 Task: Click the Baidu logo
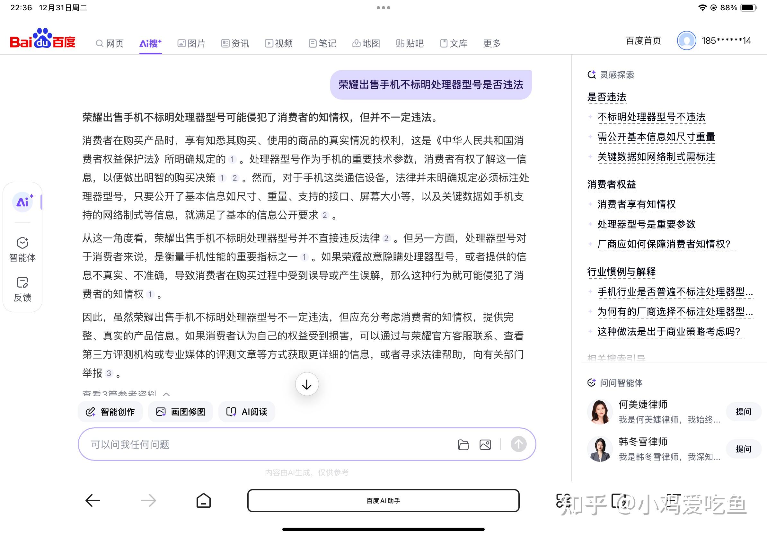point(43,39)
